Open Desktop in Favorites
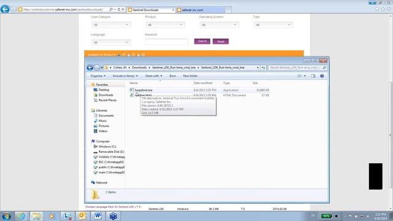This screenshot has height=221, width=393. [x=104, y=90]
